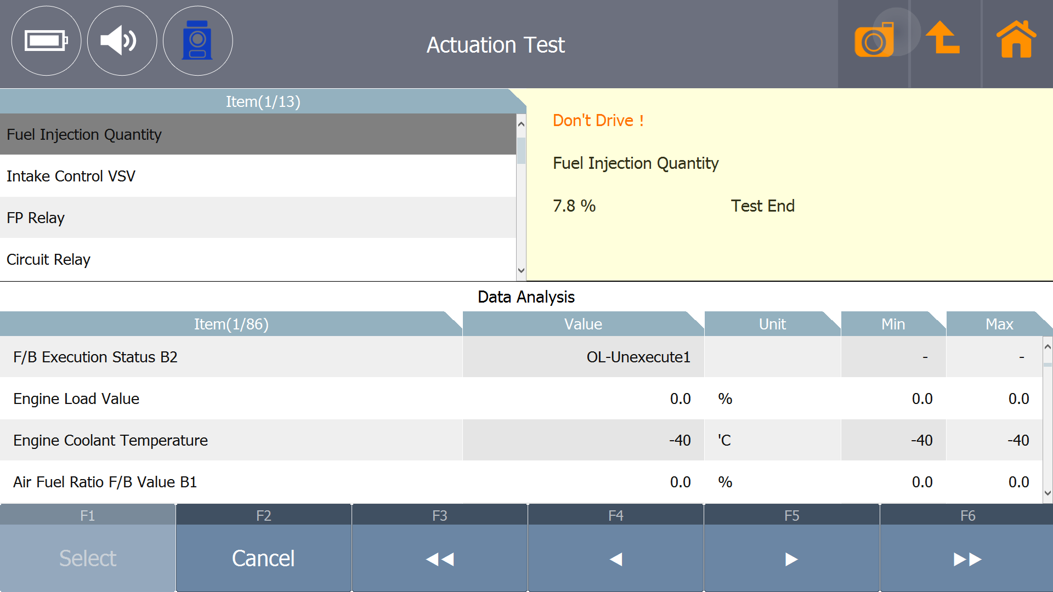
Task: Take a screenshot with camera icon
Action: 874,41
